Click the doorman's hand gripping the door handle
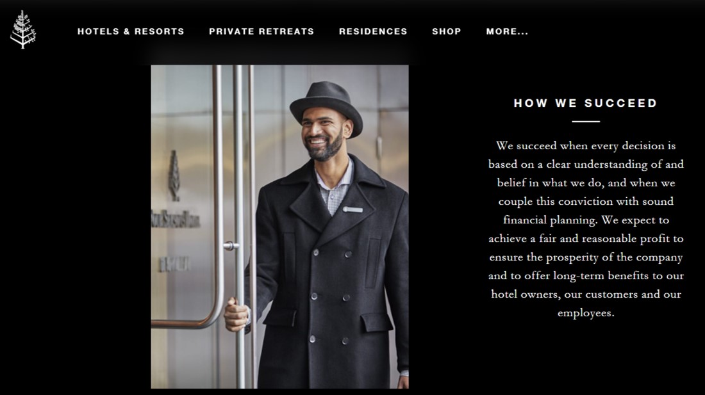The width and height of the screenshot is (705, 395). point(236,314)
